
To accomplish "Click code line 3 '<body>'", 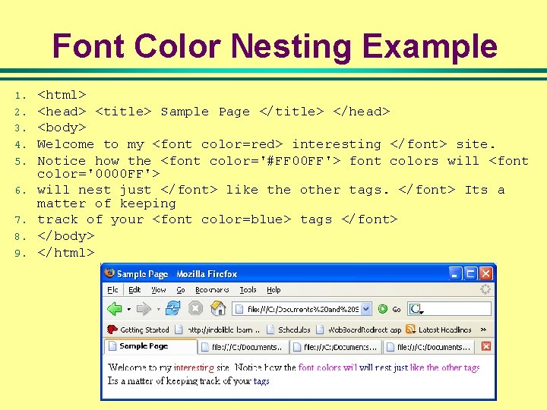I will click(x=62, y=128).
